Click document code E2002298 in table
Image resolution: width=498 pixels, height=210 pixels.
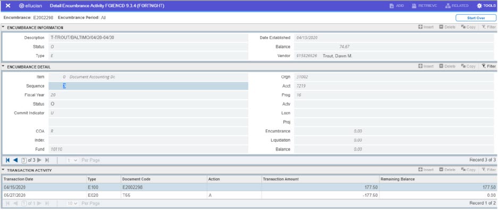point(132,187)
